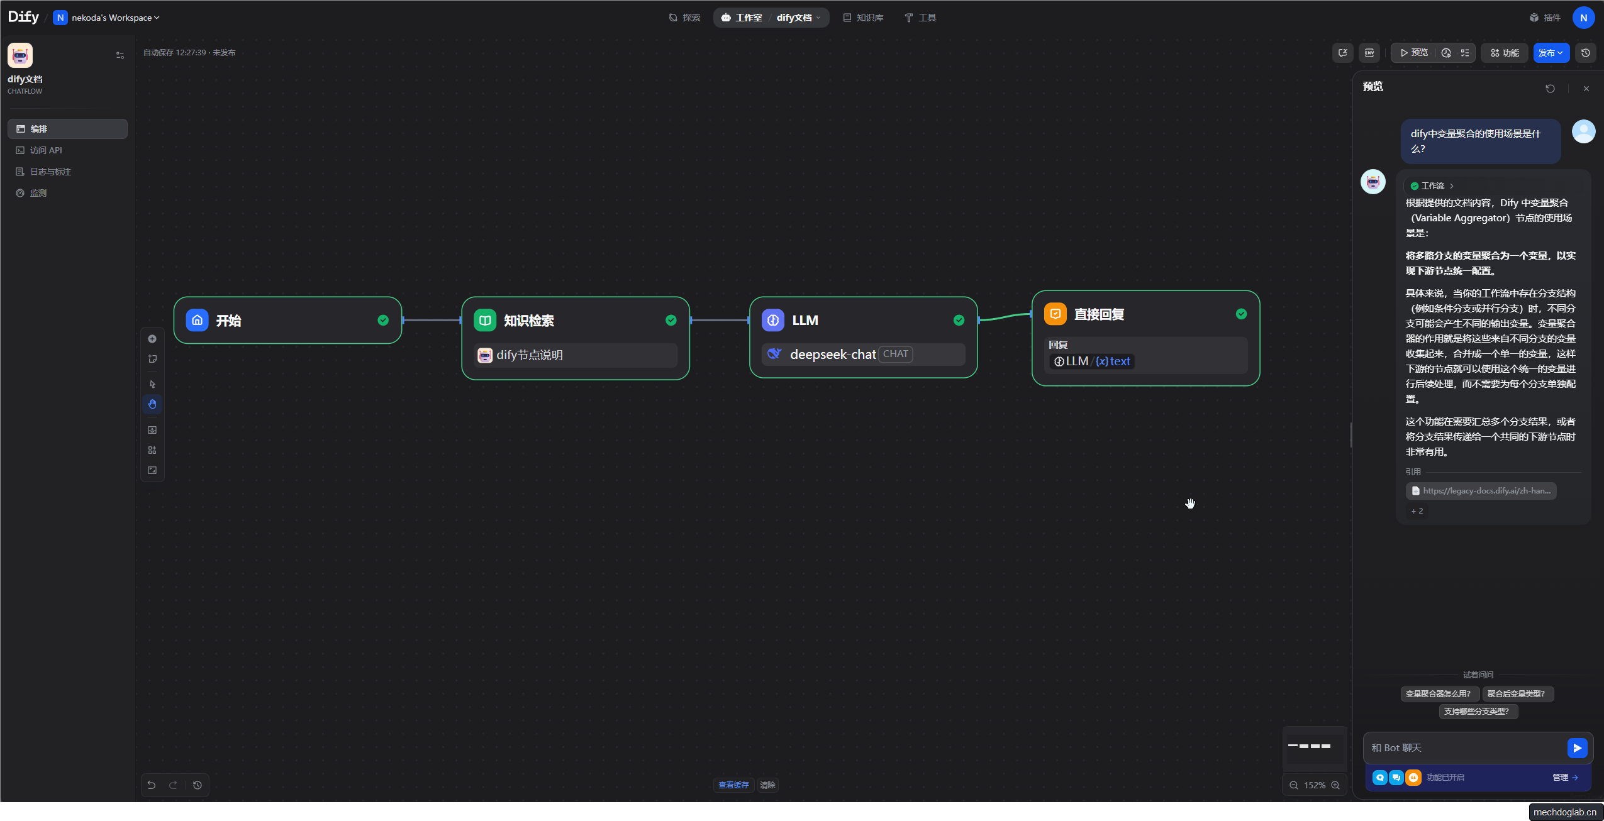Click the ENV environment variables icon
Image resolution: width=1604 pixels, height=821 pixels.
click(x=1369, y=53)
